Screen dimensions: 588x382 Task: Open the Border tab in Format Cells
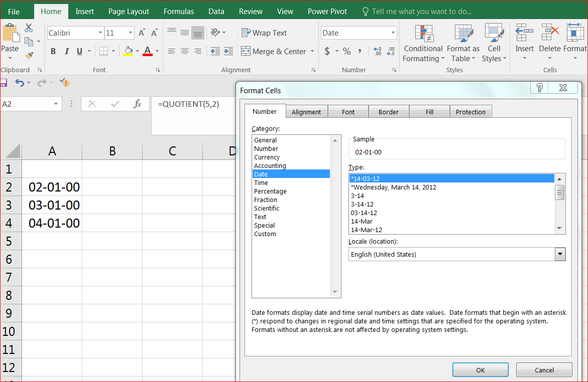pos(389,112)
